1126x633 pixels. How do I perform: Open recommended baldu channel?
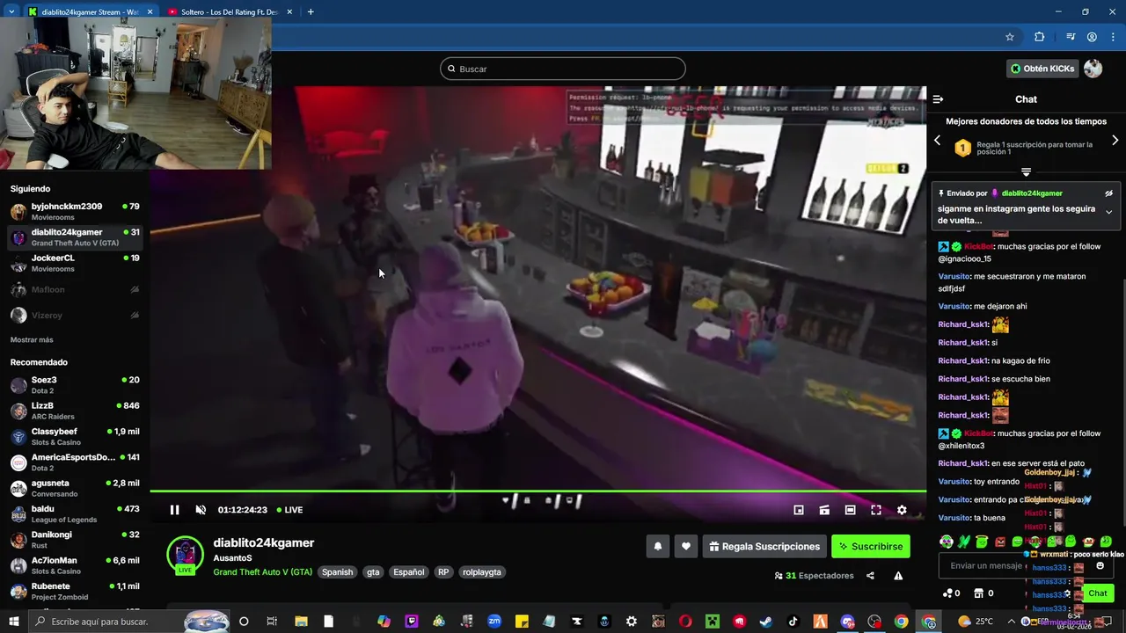coord(75,513)
